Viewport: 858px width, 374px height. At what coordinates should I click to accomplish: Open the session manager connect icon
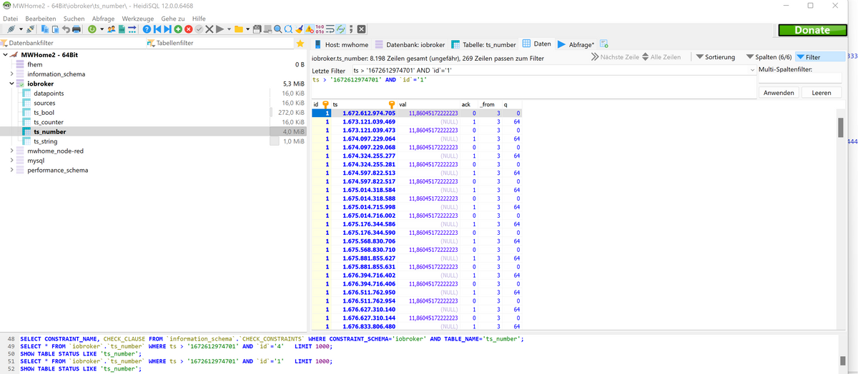pos(11,29)
